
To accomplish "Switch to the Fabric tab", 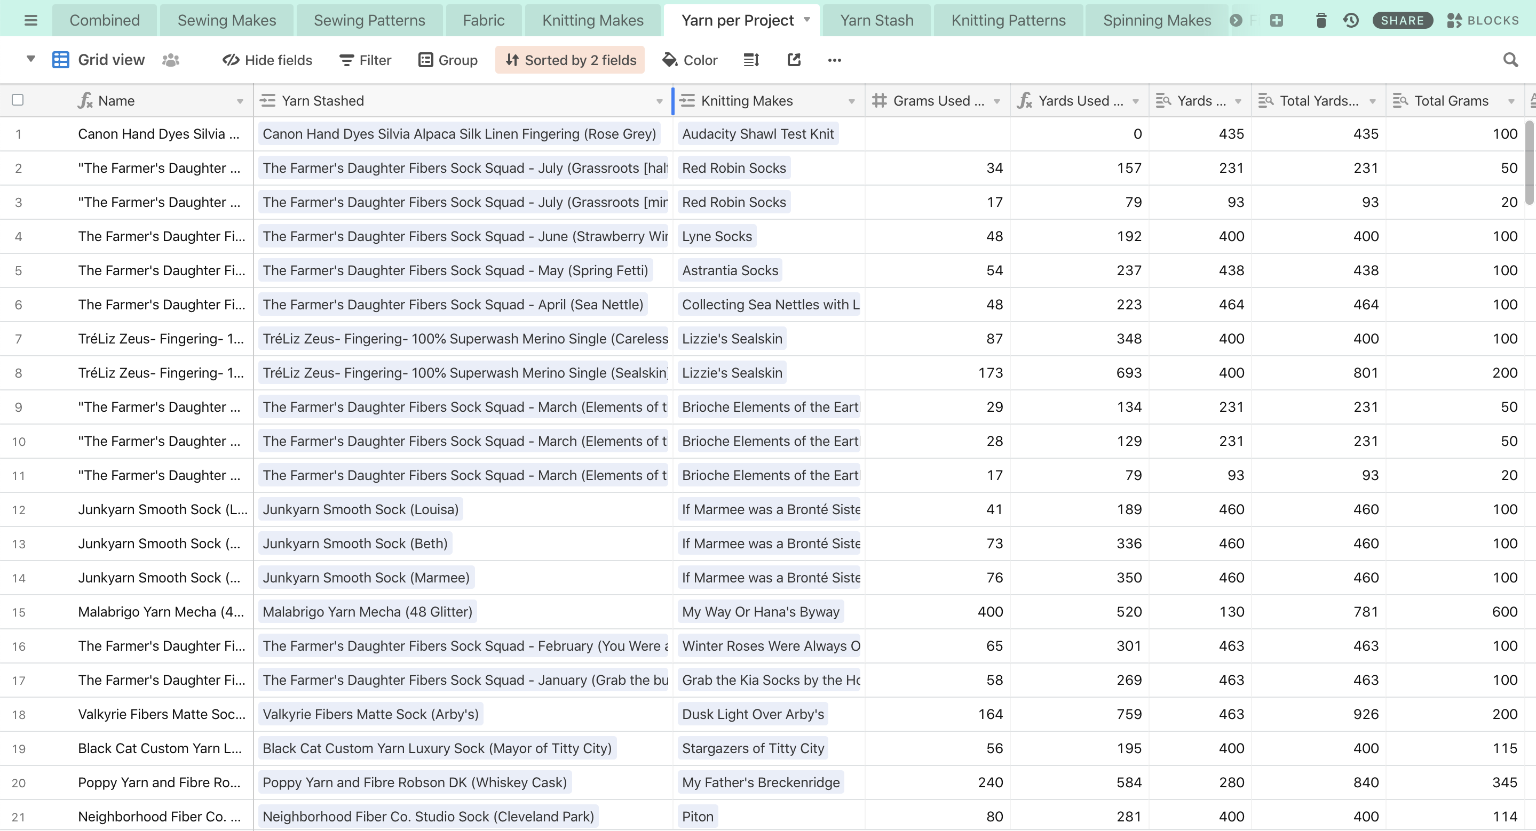I will [484, 20].
